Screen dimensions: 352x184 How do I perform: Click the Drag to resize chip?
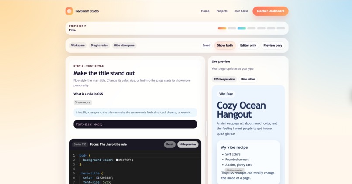99,45
